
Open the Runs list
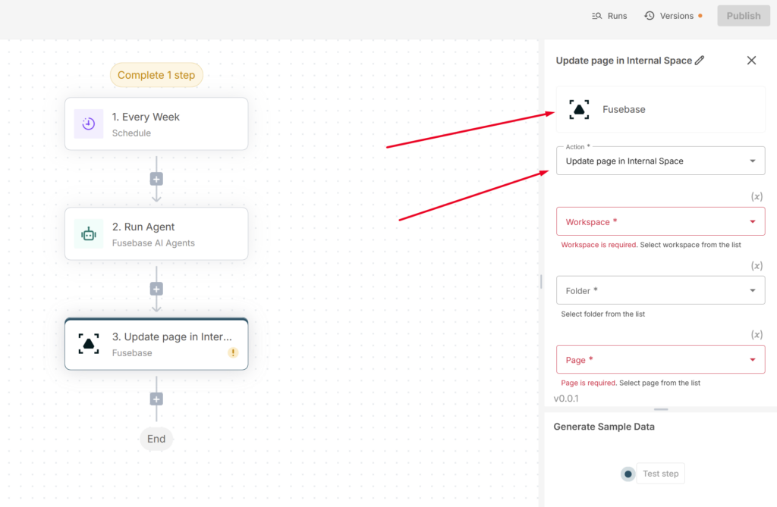[x=609, y=16]
